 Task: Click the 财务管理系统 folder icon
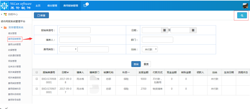coord(5,28)
